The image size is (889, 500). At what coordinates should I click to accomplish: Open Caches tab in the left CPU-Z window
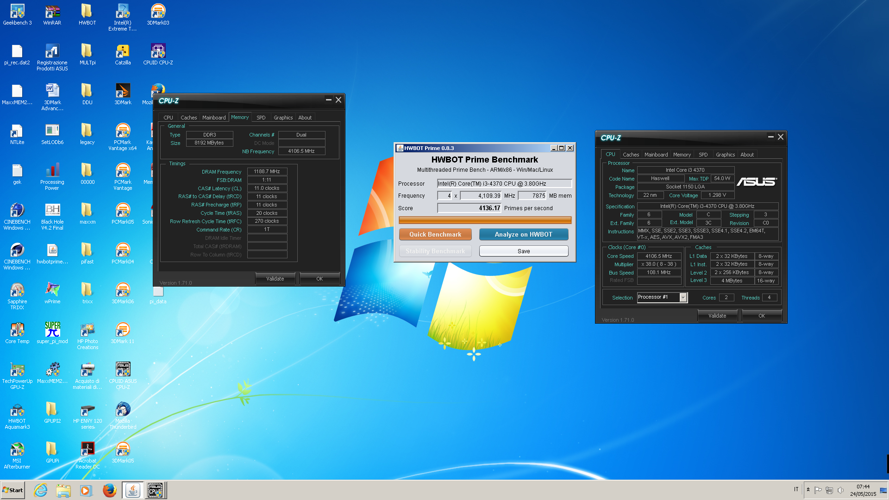pos(188,118)
